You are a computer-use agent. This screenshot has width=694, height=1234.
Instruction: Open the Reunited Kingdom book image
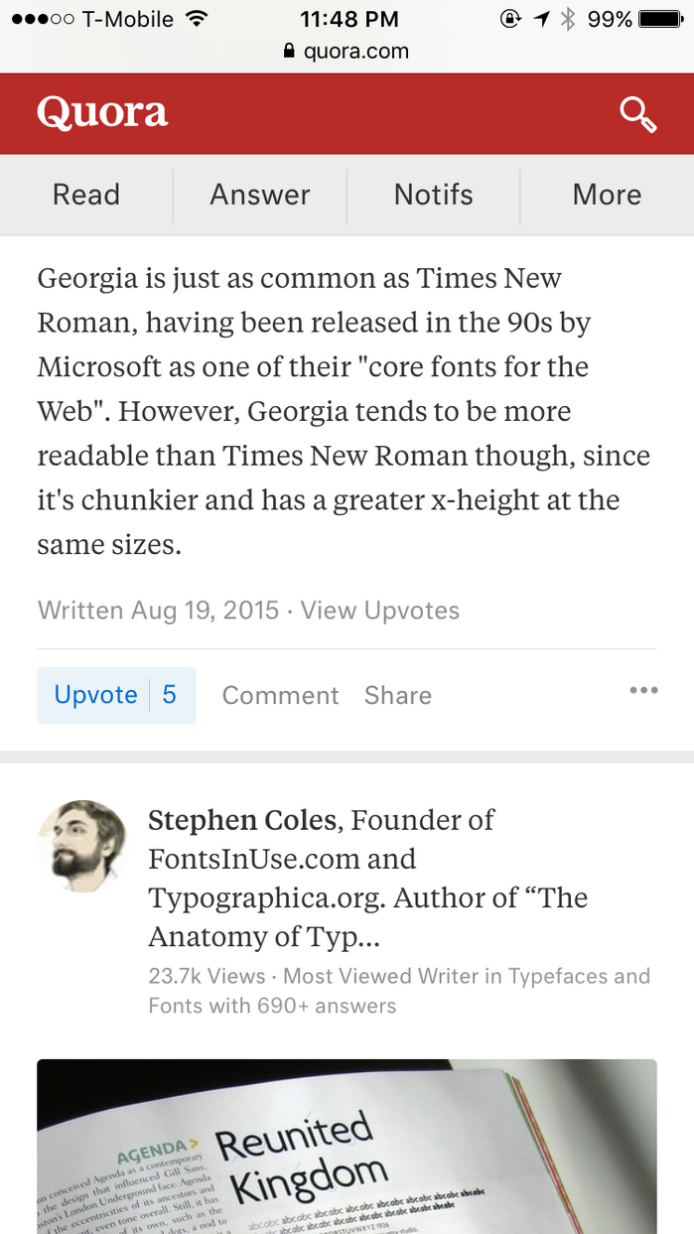pos(347,1142)
